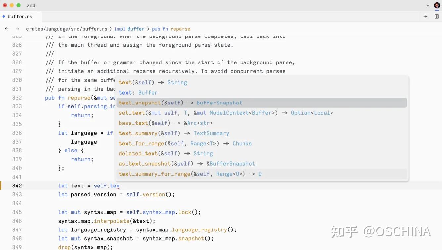Choose the 'text: Buffer' completion
Screen dimensions: 442x250
tap(262, 93)
